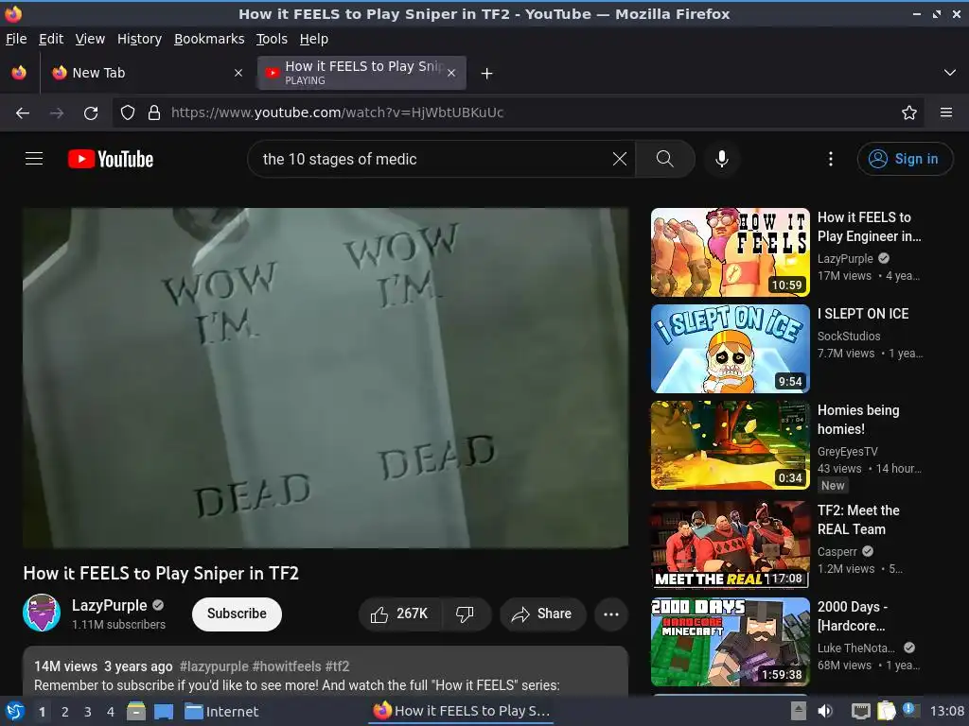Click the URL address bar

click(x=518, y=113)
